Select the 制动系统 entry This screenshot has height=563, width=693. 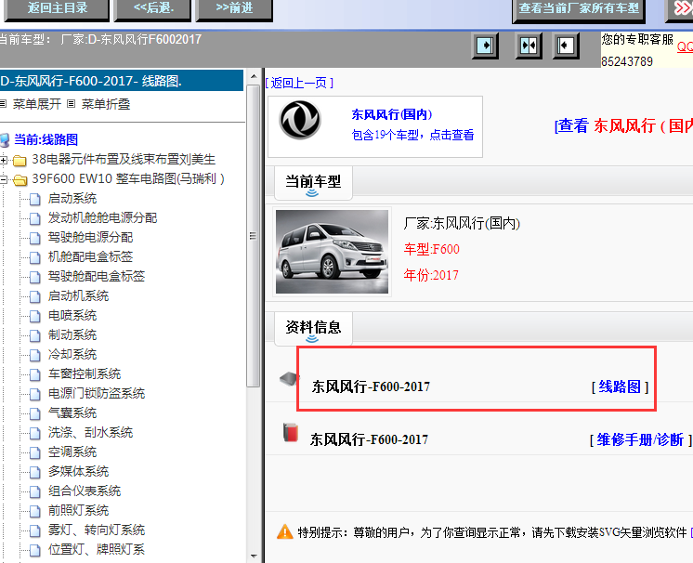pyautogui.click(x=72, y=335)
